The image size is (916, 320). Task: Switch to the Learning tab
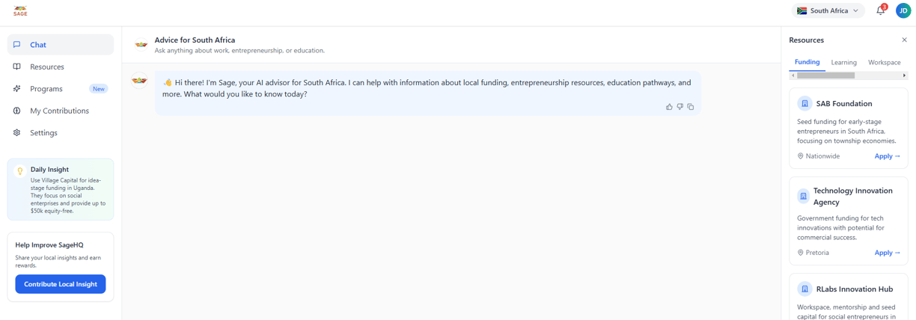(x=843, y=62)
